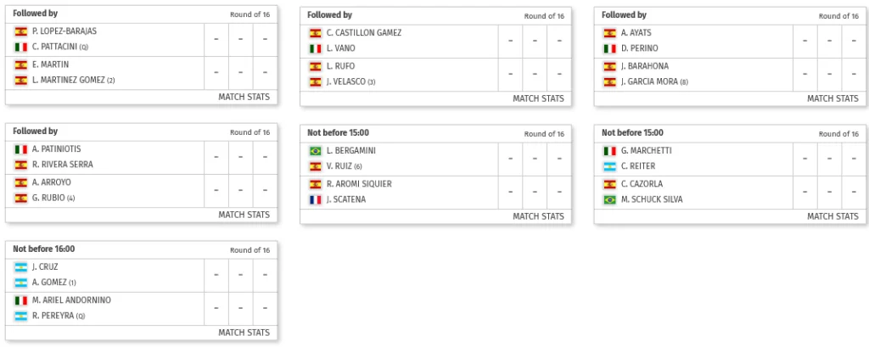Open MATCH STATS under Cruz/Gomez match
This screenshot has width=869, height=347.
point(244,333)
